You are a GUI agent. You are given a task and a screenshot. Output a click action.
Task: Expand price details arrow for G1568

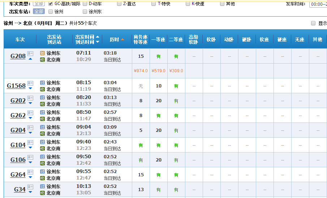[x=30, y=89]
